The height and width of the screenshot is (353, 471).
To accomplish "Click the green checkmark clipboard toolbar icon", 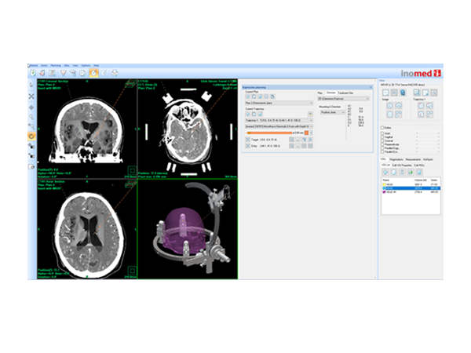I will [33, 73].
